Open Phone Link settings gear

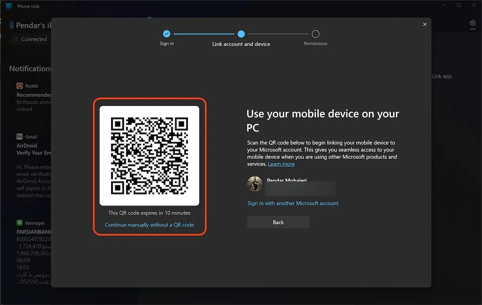[473, 23]
